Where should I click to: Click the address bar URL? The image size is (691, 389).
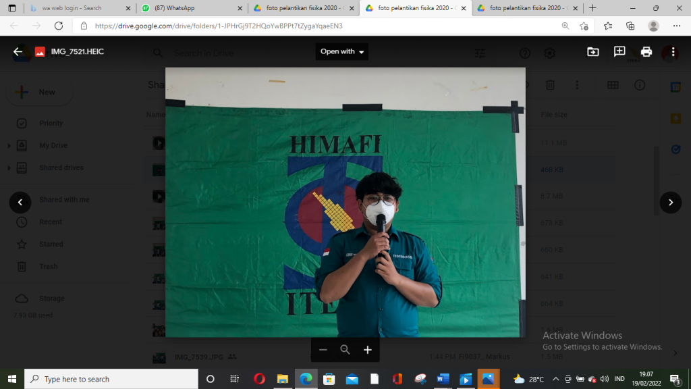point(219,26)
